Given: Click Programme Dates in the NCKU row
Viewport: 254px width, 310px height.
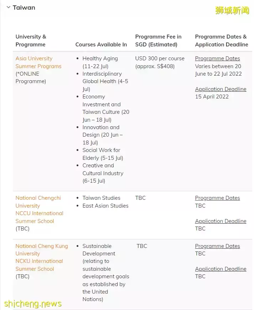Looking at the screenshot, I should coord(217,246).
